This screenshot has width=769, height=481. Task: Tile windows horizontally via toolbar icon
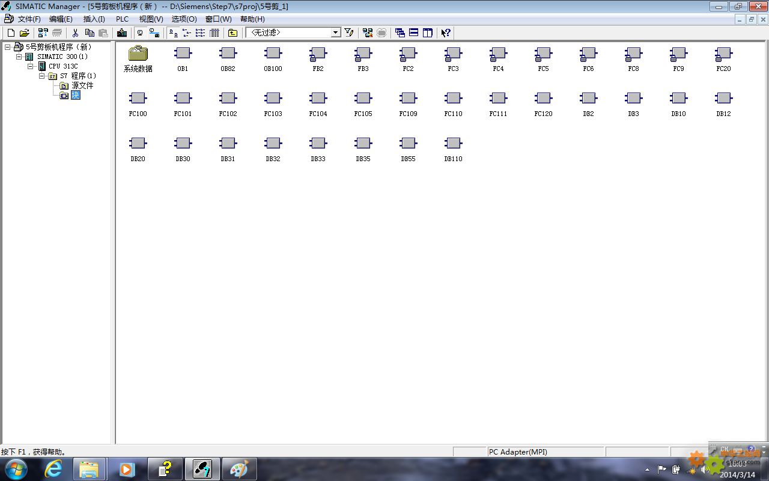tap(414, 33)
